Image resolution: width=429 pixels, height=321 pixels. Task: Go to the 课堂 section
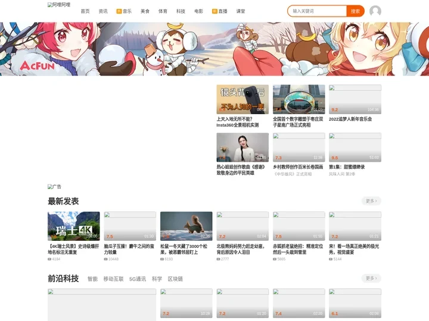coord(241,11)
